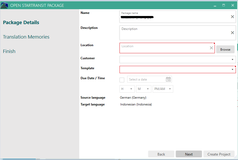Expand the minute (M) dropdown

click(x=148, y=89)
